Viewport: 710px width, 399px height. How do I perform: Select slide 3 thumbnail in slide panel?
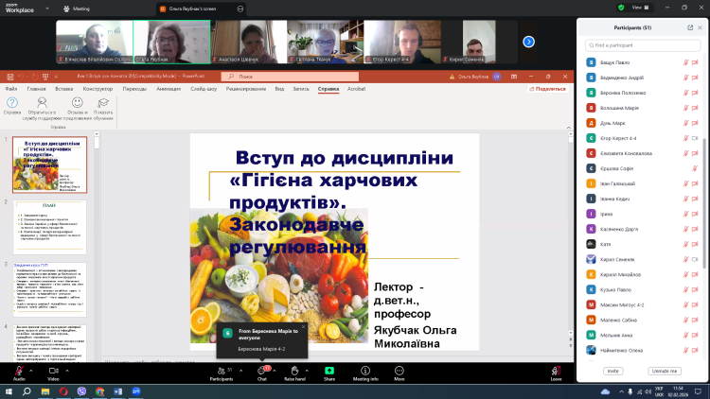(50, 289)
